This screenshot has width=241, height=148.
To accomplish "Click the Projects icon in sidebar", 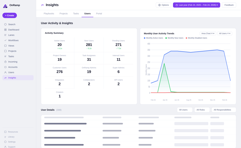I will coord(5,51).
